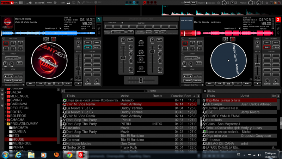
Task: Click the dial icon above deck 1 platter
Action: 46,39
